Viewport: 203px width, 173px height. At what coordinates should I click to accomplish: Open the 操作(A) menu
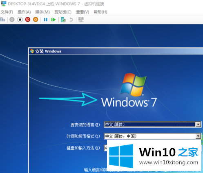tap(24, 12)
